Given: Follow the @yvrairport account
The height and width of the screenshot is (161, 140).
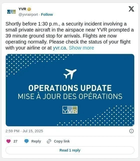Looking at the screenshot, I should click(47, 14).
